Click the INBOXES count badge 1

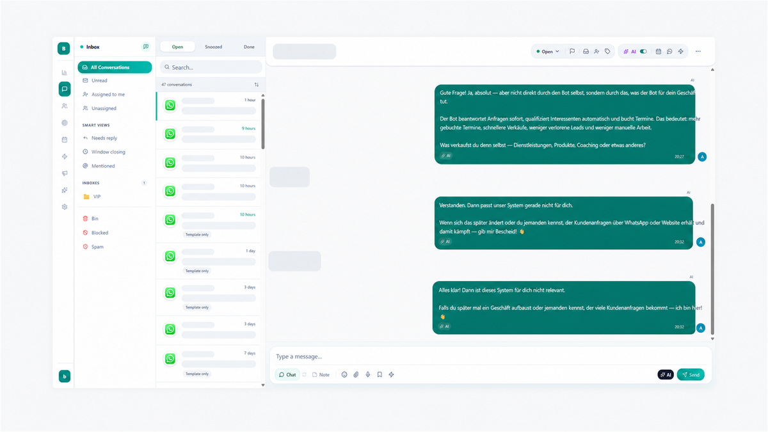144,183
